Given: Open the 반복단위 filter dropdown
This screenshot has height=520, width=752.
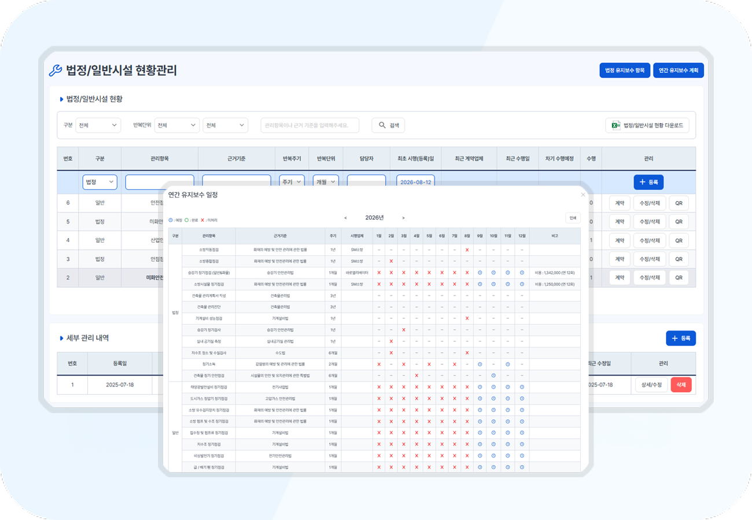Looking at the screenshot, I should click(177, 125).
